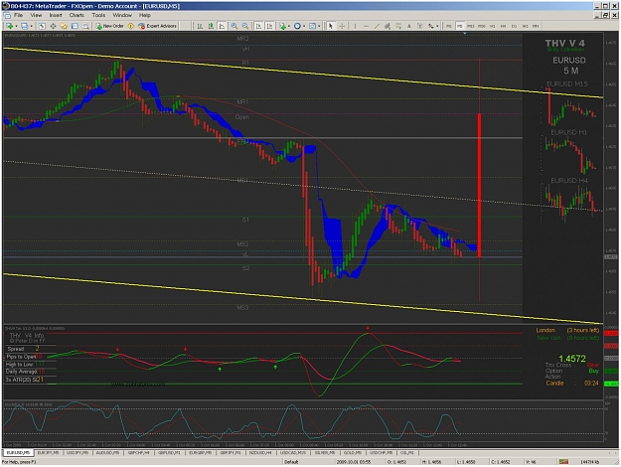Toggle the Terminal window icon
The width and height of the screenshot is (621, 467).
pyautogui.click(x=75, y=26)
